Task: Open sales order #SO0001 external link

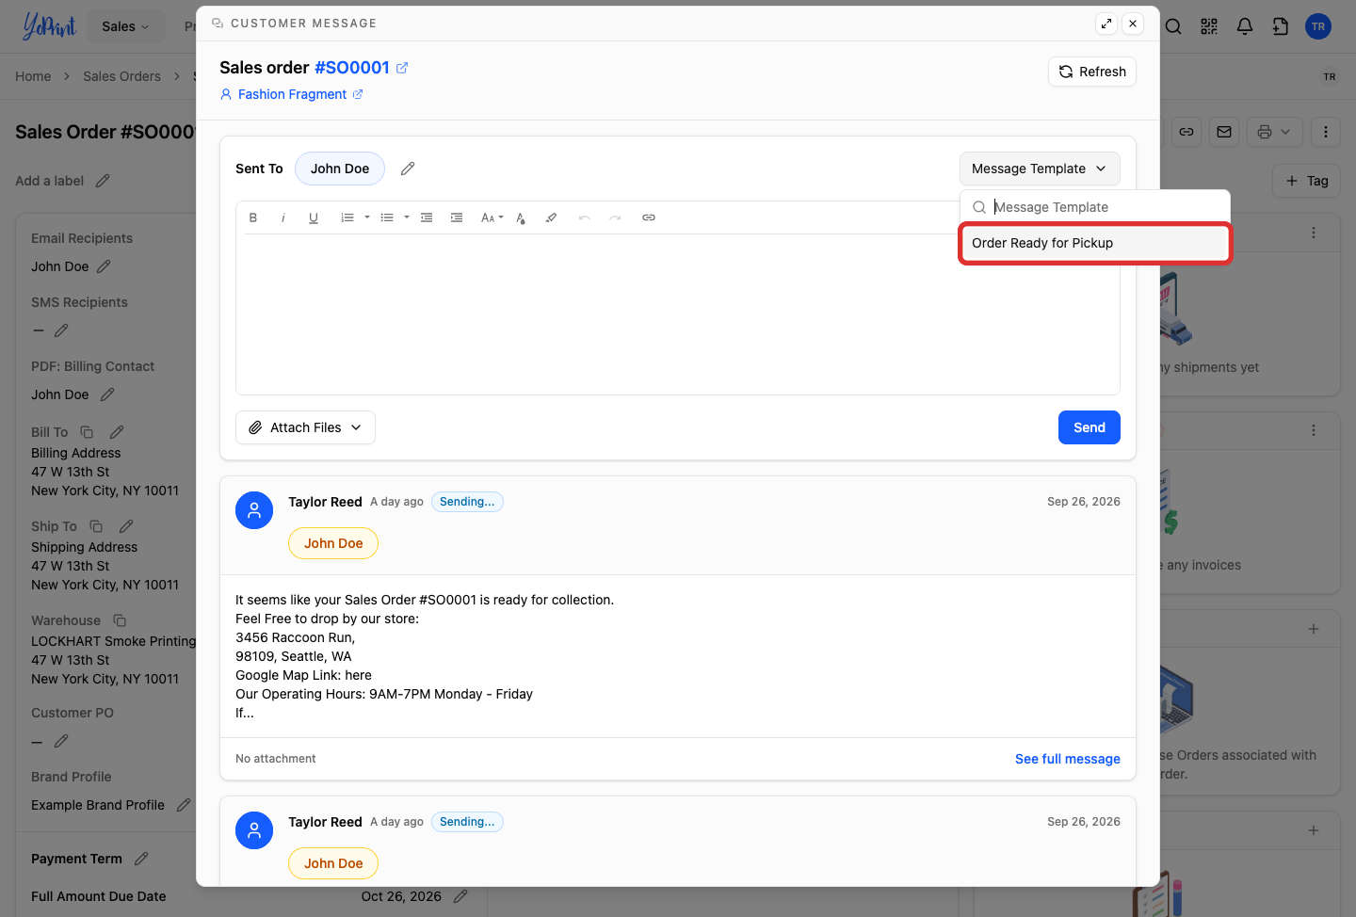Action: pyautogui.click(x=402, y=68)
